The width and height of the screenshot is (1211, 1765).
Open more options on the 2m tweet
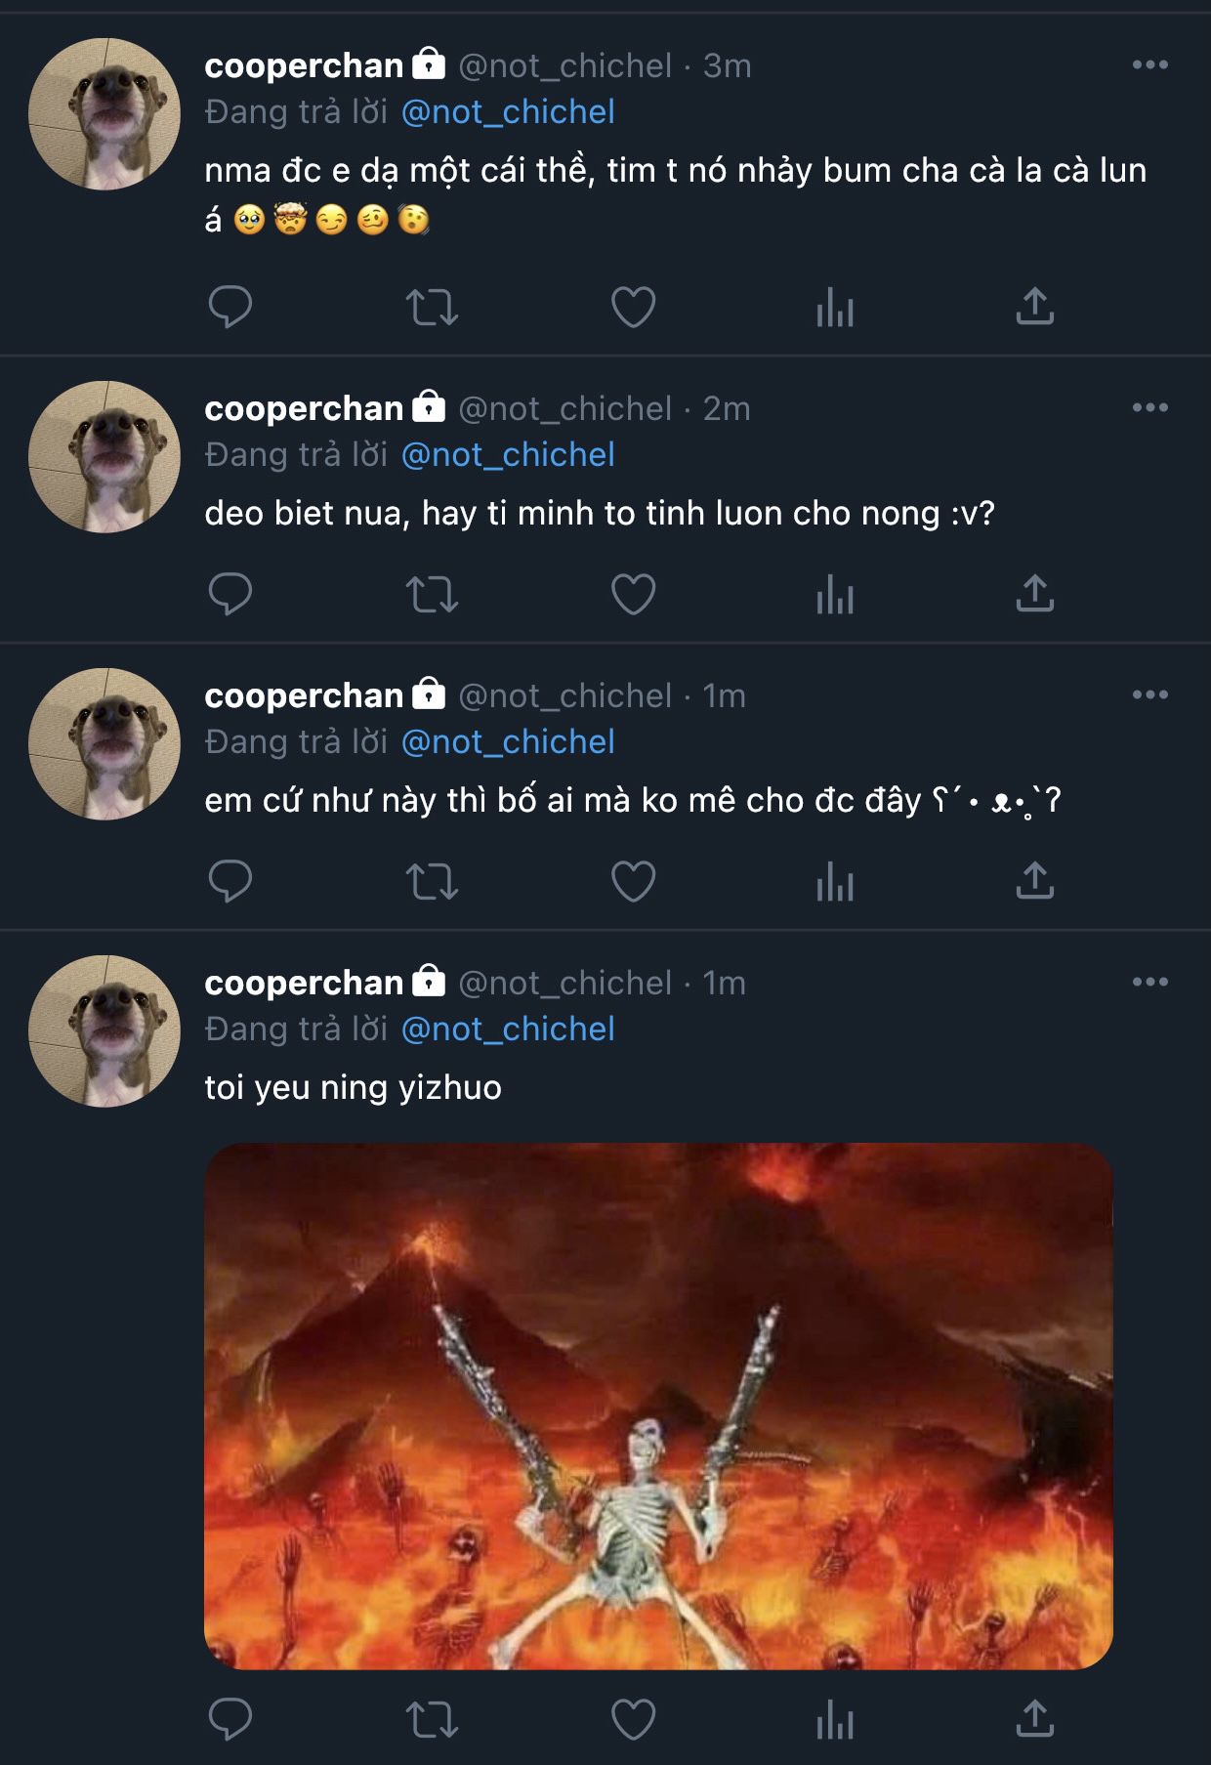[1149, 408]
